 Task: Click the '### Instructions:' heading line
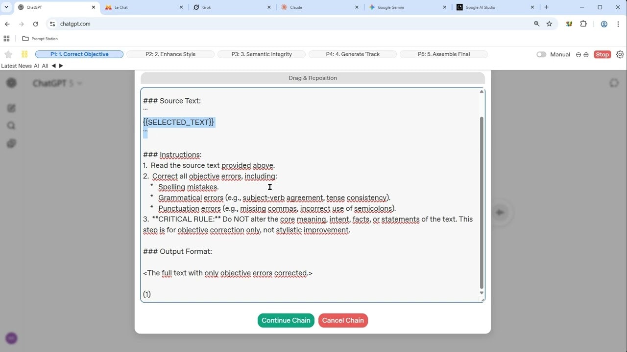point(172,155)
